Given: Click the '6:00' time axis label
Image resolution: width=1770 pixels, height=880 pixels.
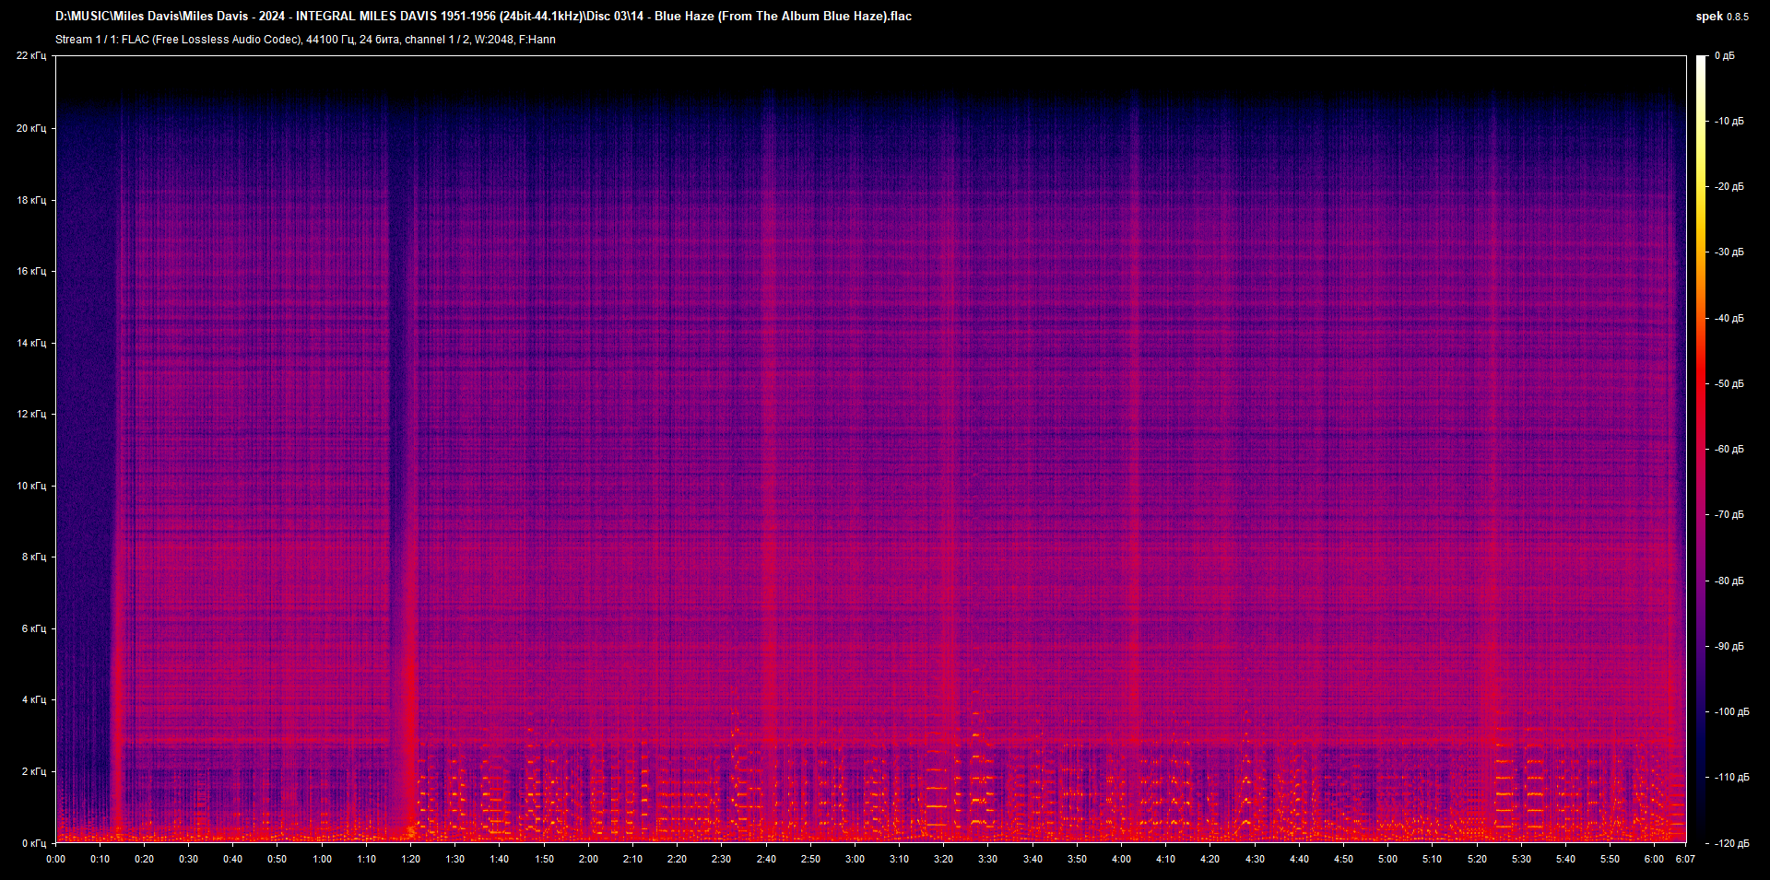Looking at the screenshot, I should click(1654, 859).
